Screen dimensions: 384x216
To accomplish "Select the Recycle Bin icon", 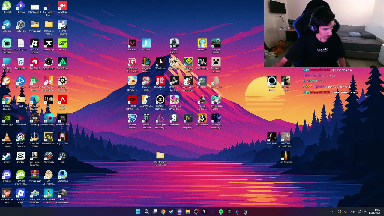I will click(x=21, y=64).
